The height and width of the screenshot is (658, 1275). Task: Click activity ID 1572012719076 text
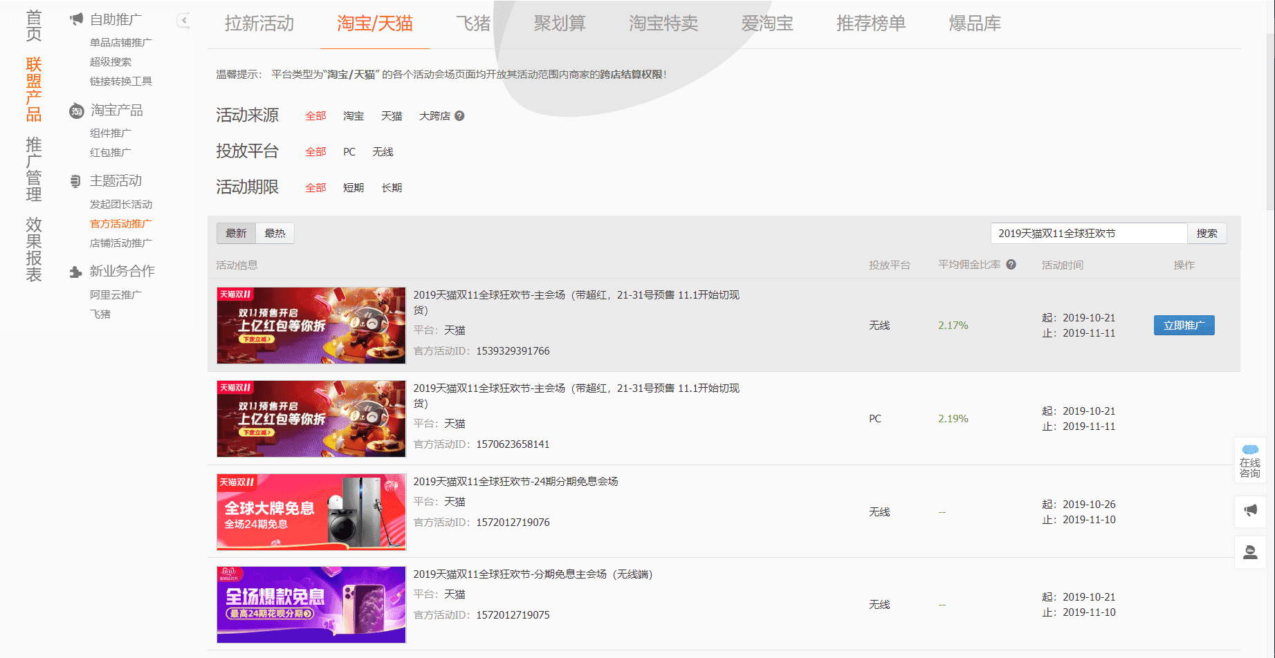tap(513, 523)
